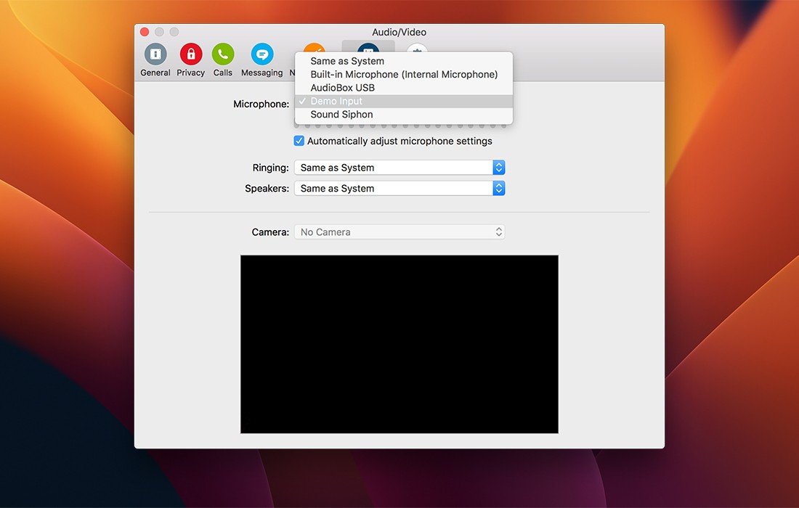
Task: Switch to the green Calls preferences icon
Action: 222,55
